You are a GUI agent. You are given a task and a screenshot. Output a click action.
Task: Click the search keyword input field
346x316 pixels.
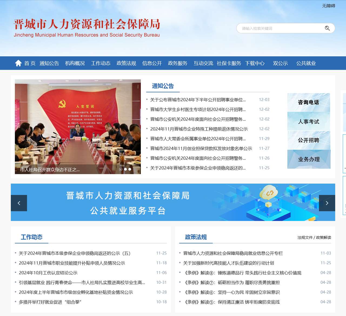(x=281, y=28)
